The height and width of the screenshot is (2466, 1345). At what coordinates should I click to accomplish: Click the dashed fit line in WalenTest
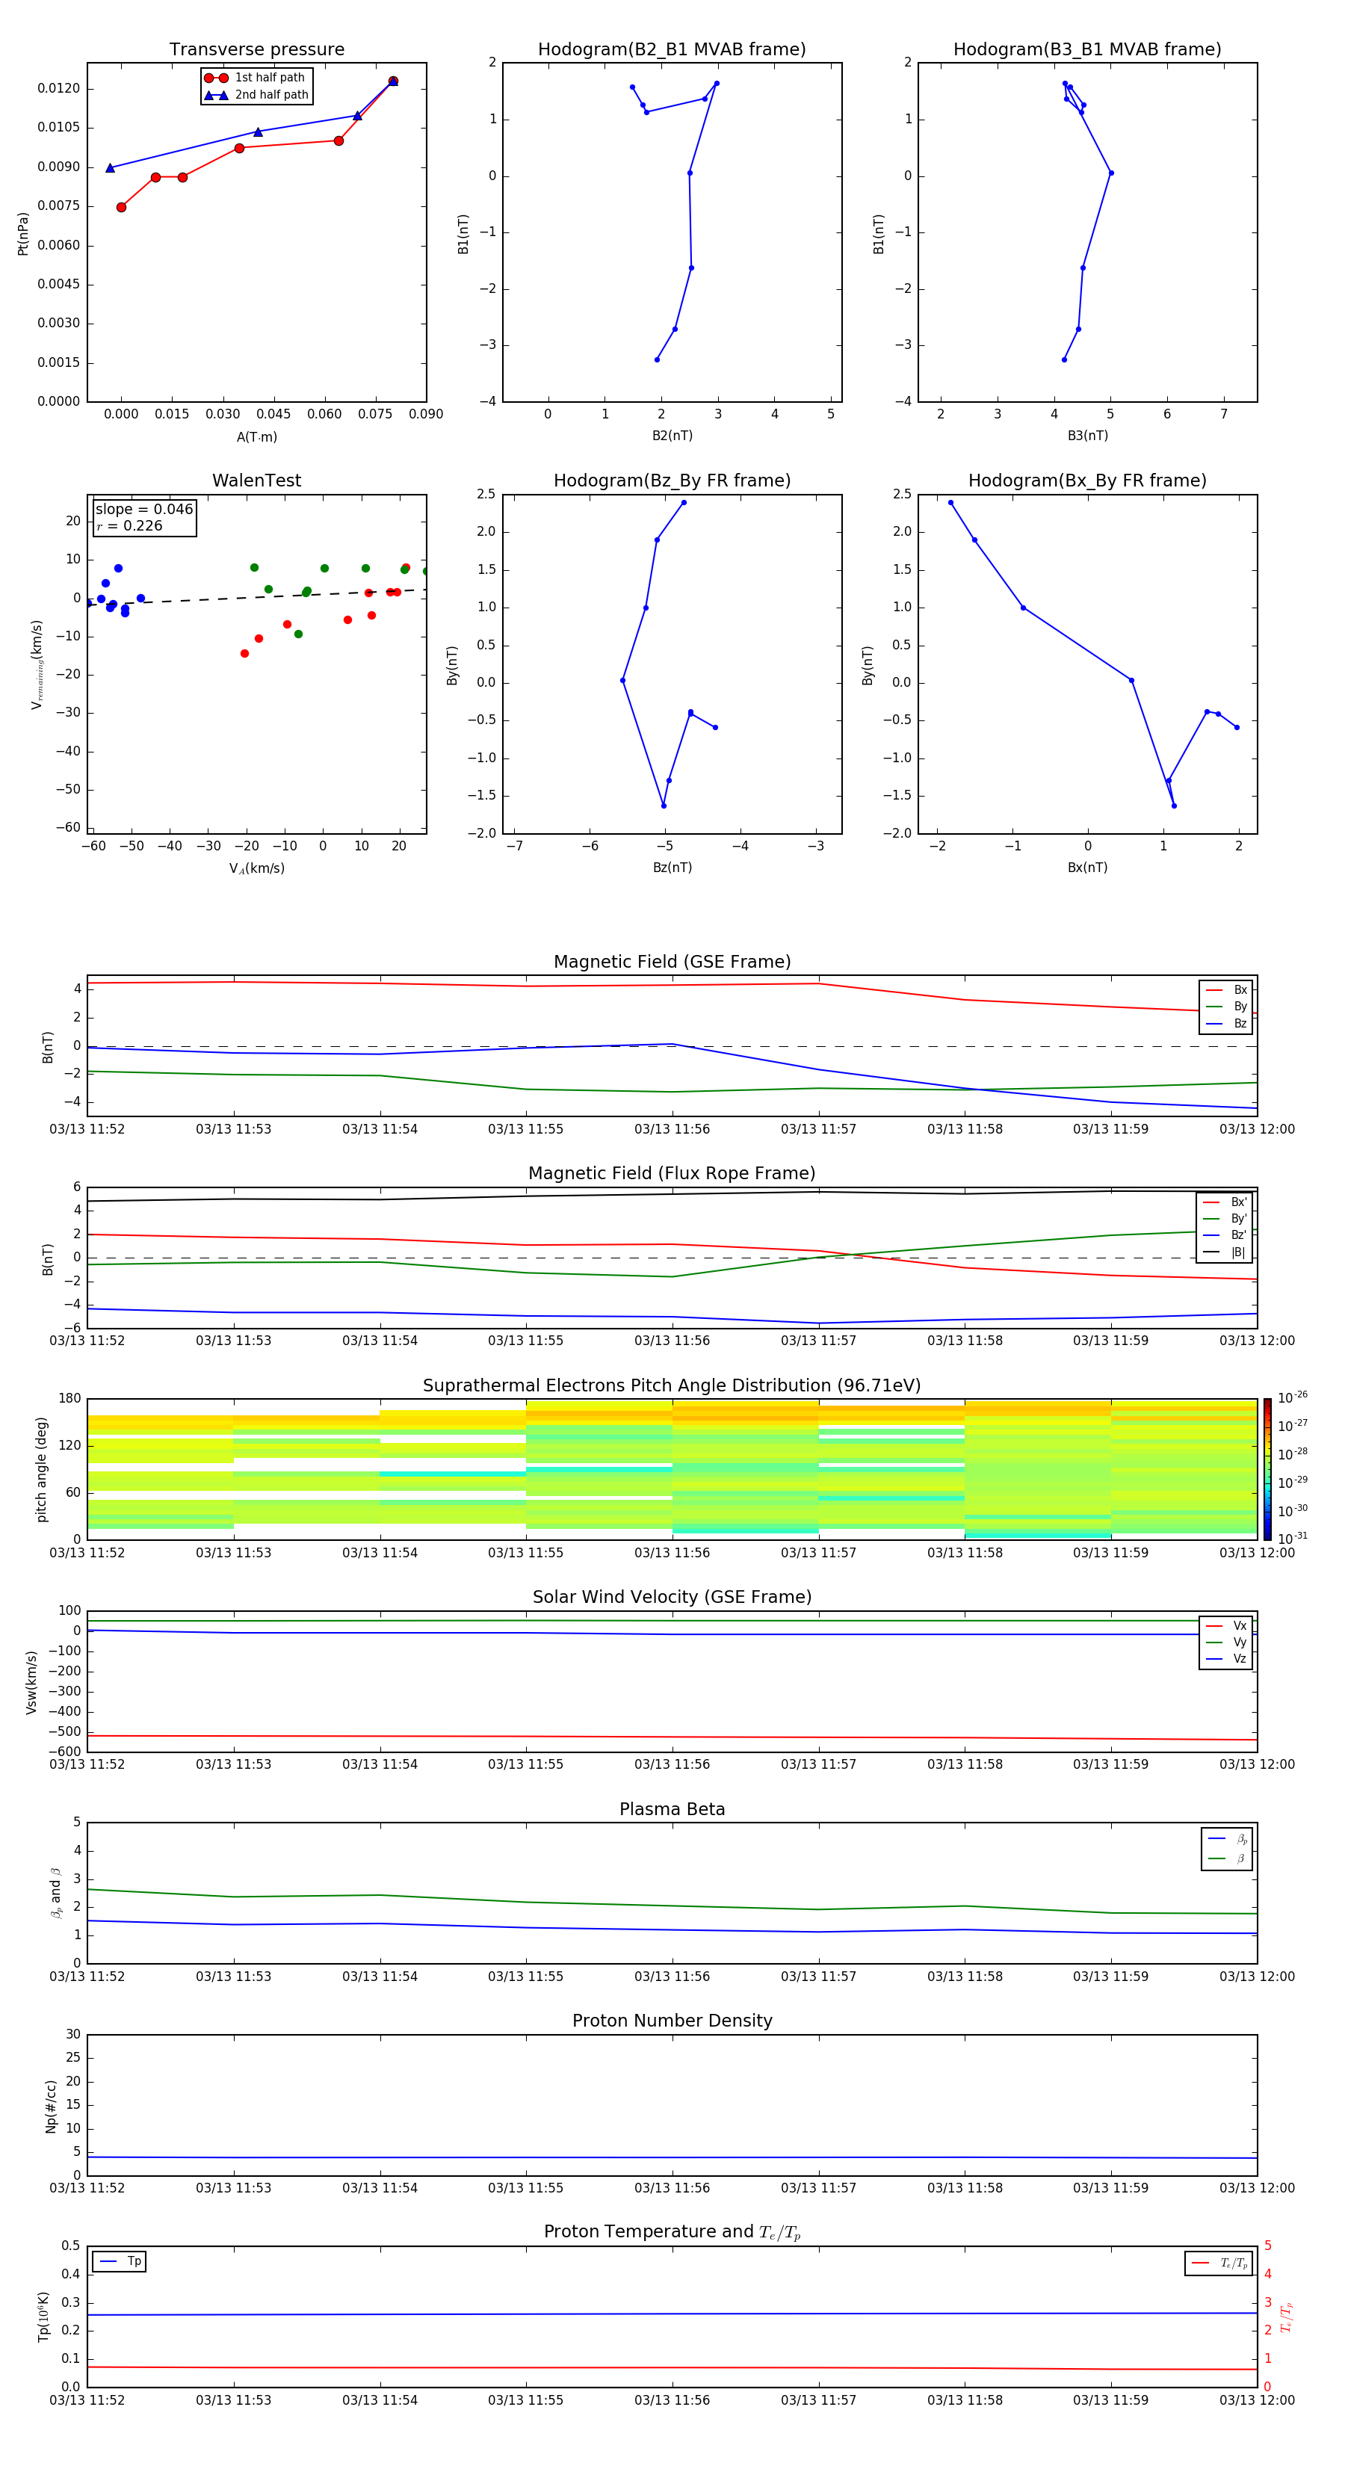point(256,596)
